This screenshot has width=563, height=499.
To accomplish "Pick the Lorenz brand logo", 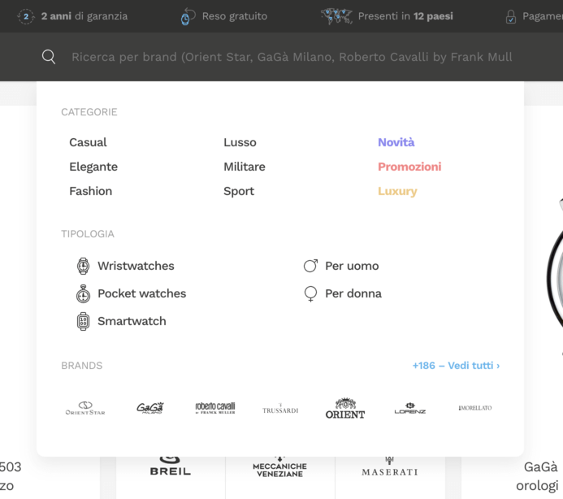I will click(x=410, y=408).
